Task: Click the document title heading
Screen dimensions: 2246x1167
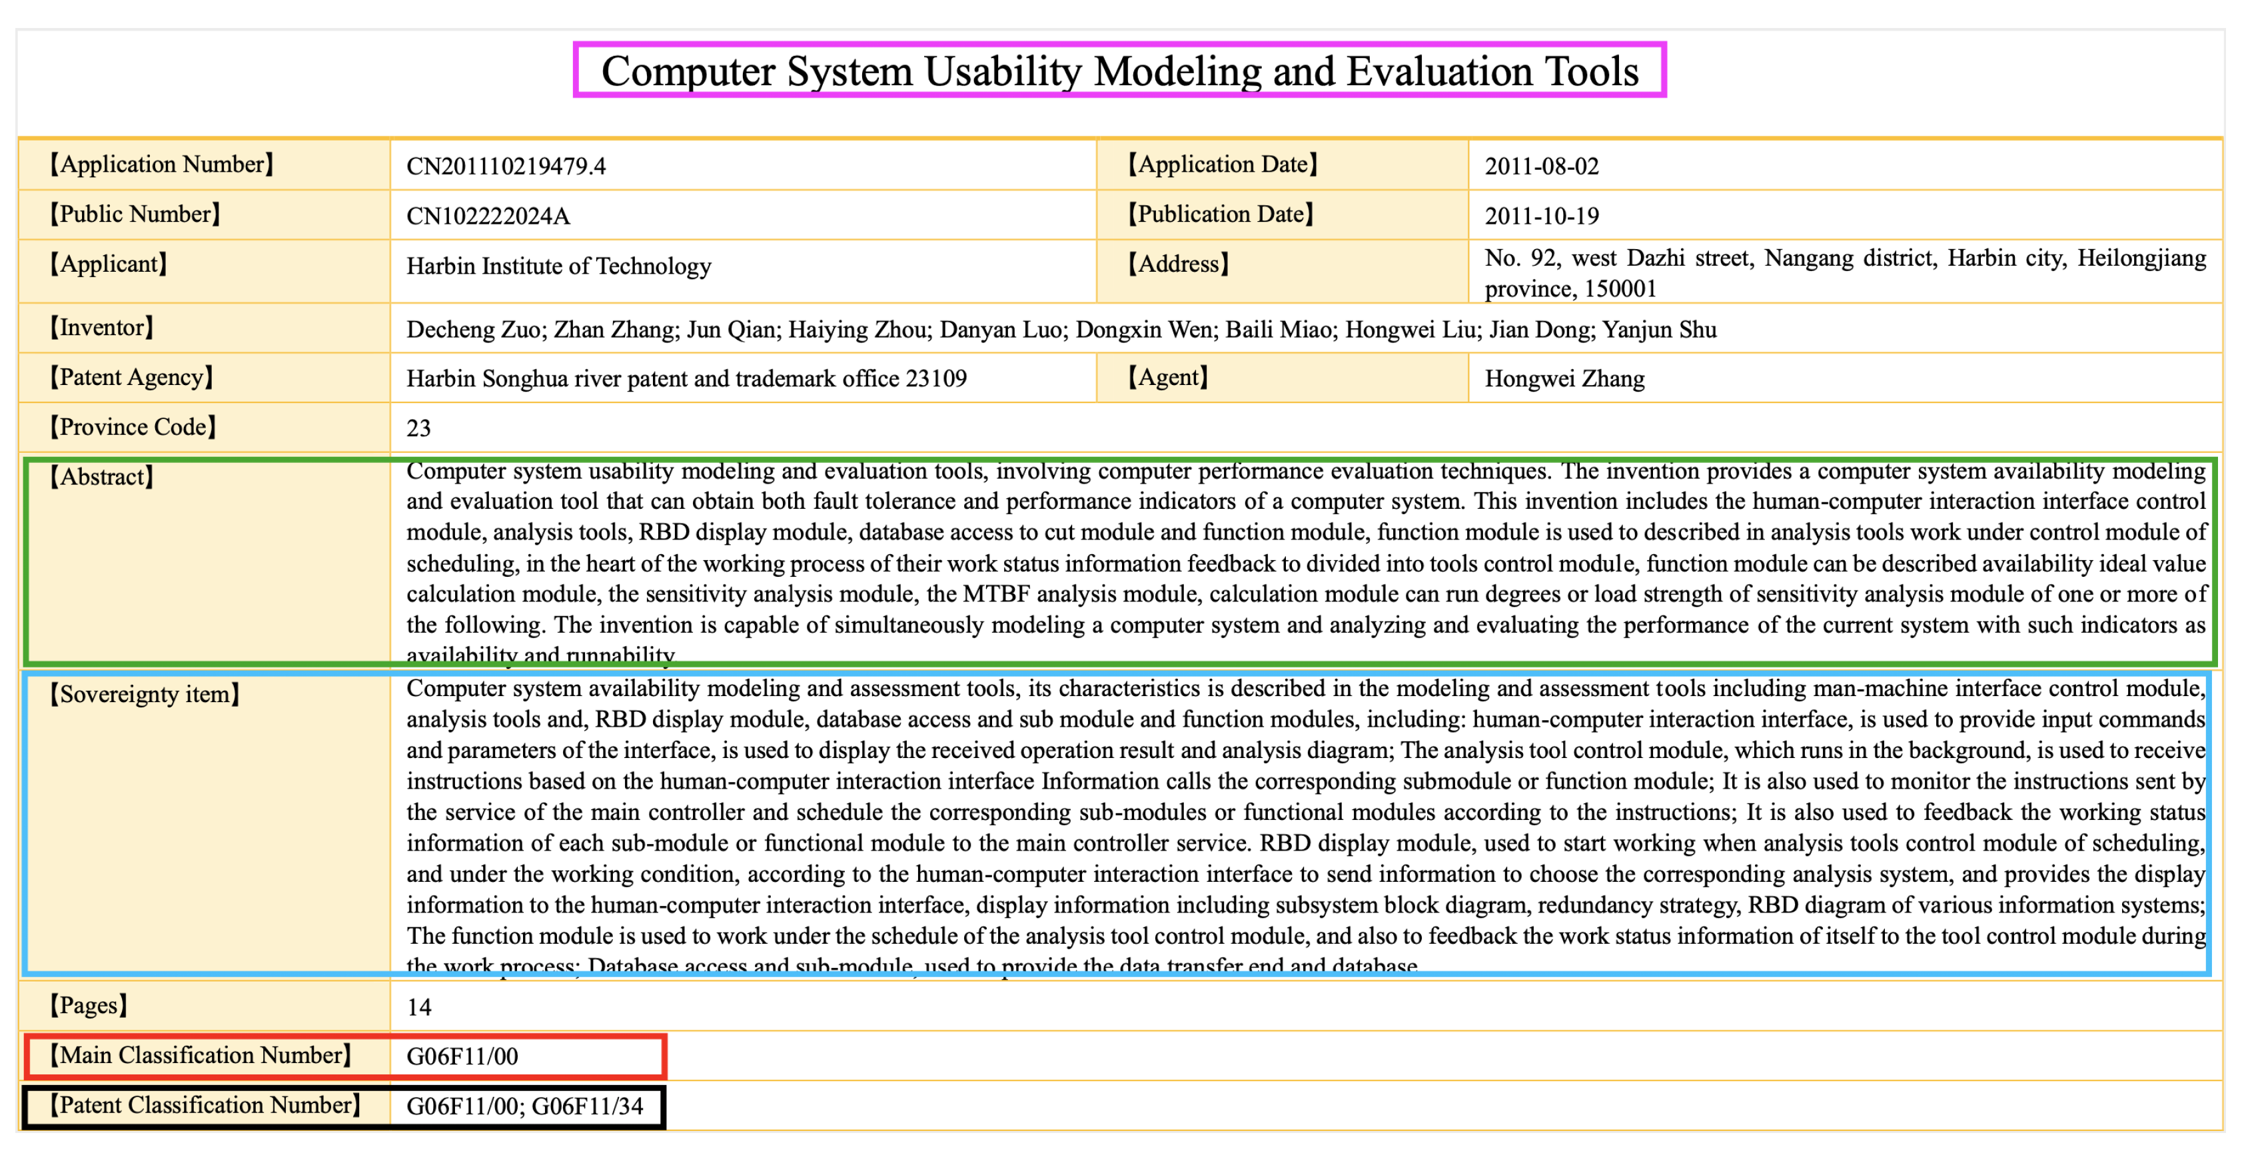Action: click(1119, 71)
